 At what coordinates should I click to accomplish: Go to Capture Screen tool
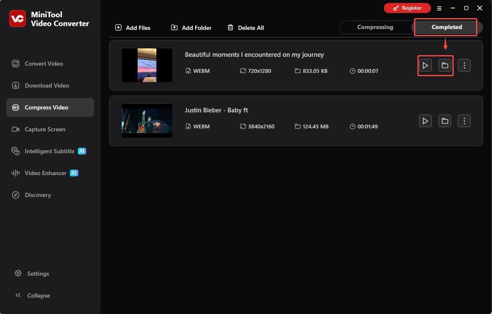50,129
